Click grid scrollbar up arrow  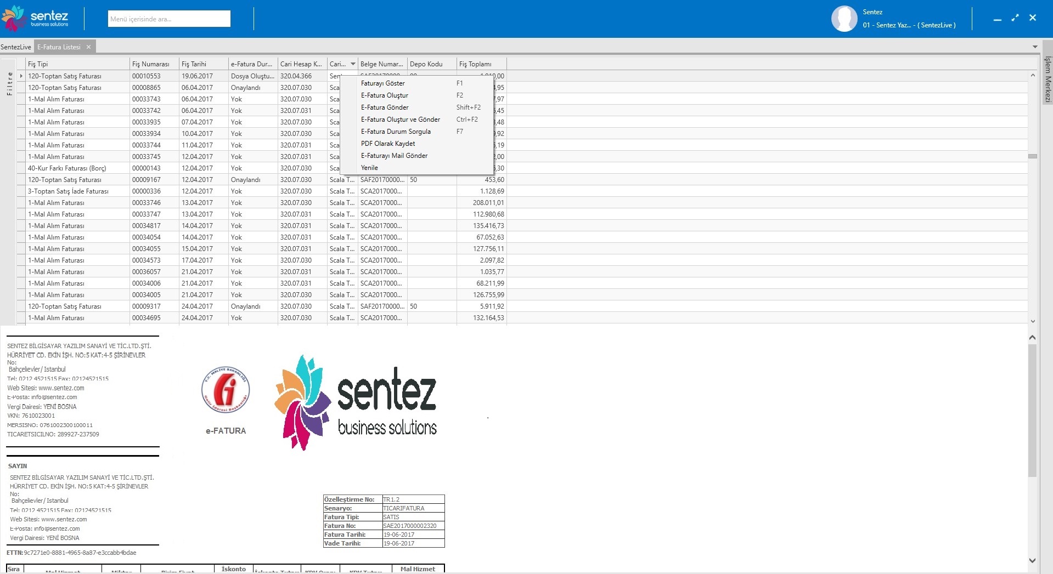1033,75
